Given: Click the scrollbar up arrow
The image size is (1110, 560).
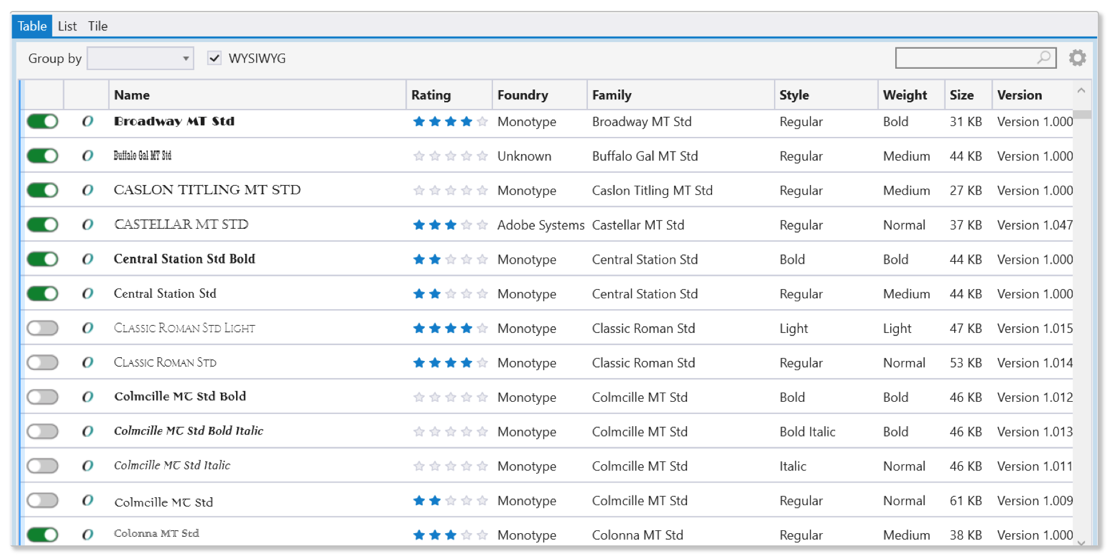Looking at the screenshot, I should pyautogui.click(x=1081, y=90).
